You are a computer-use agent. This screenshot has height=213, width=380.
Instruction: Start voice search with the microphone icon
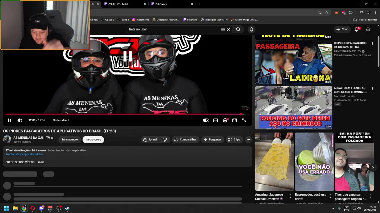(x=251, y=29)
